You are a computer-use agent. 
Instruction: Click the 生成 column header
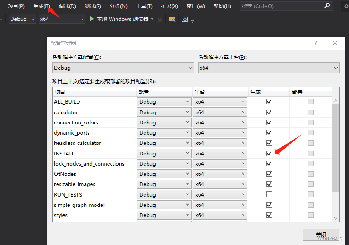coord(269,92)
